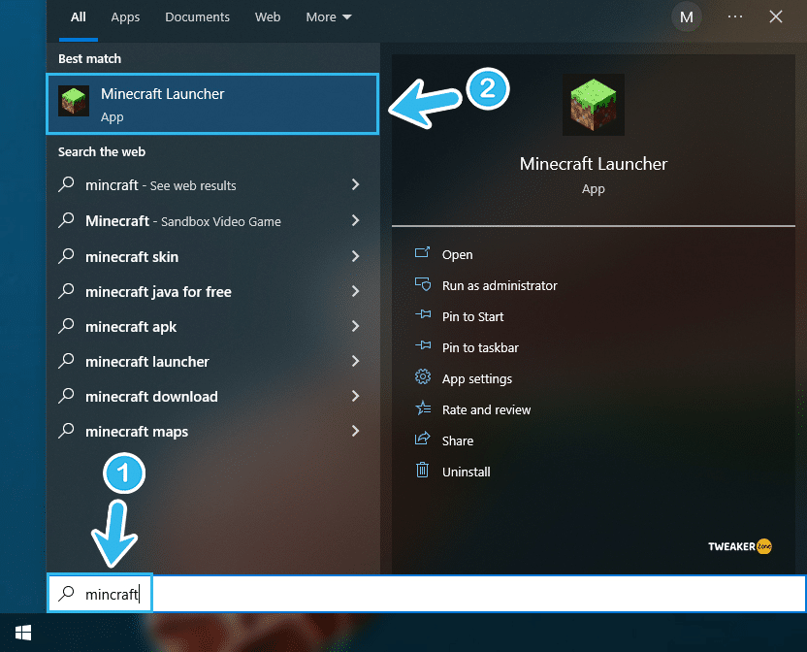807x652 pixels.
Task: Click search icon beside minecraft download
Action: 66,396
